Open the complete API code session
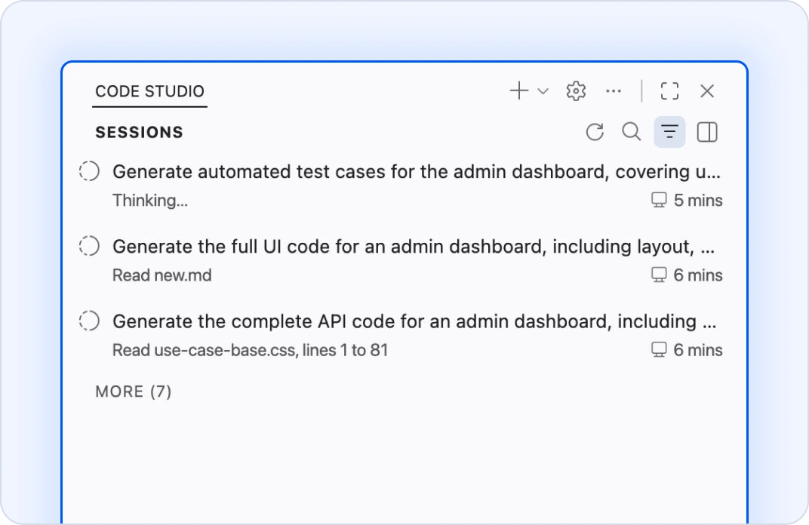Image resolution: width=809 pixels, height=525 pixels. click(x=414, y=321)
